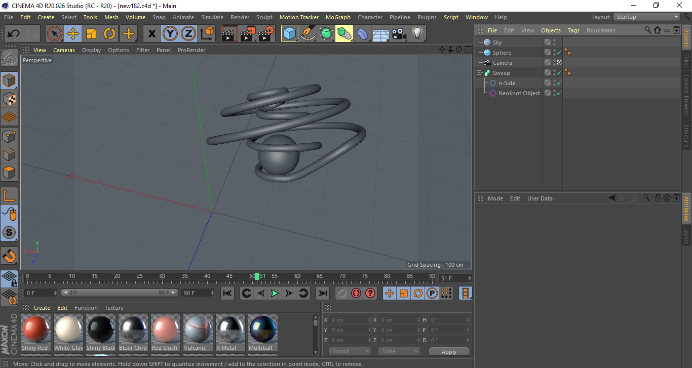Click frame 25 on timeline ruler

tap(139, 276)
